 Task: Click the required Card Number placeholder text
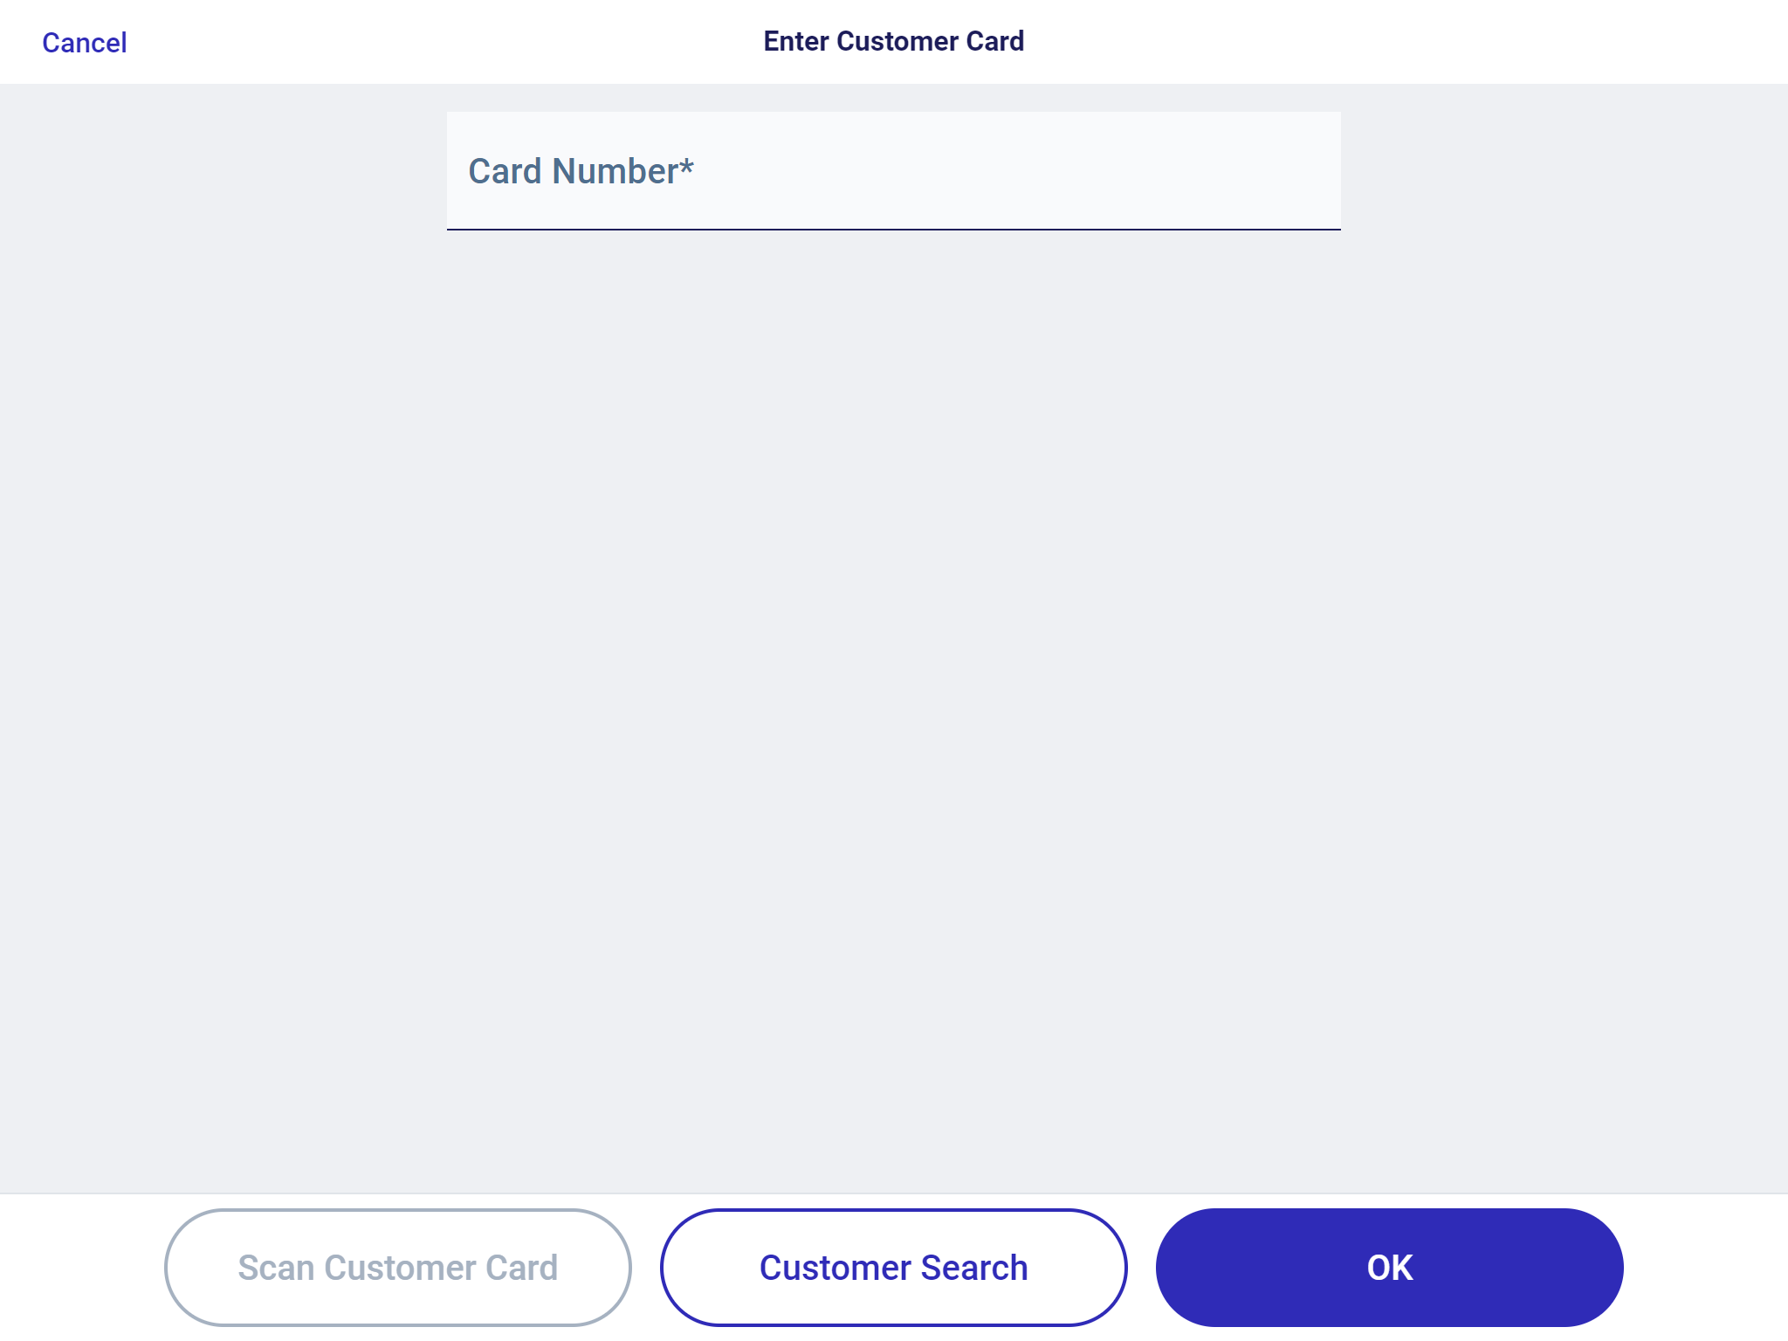tap(581, 171)
